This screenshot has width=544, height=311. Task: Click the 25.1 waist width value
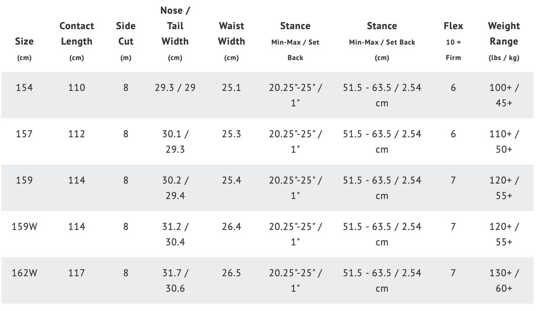pos(231,88)
